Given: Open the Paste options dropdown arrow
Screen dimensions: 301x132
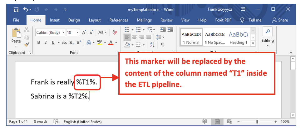Looking at the screenshot, I should click(x=16, y=46).
